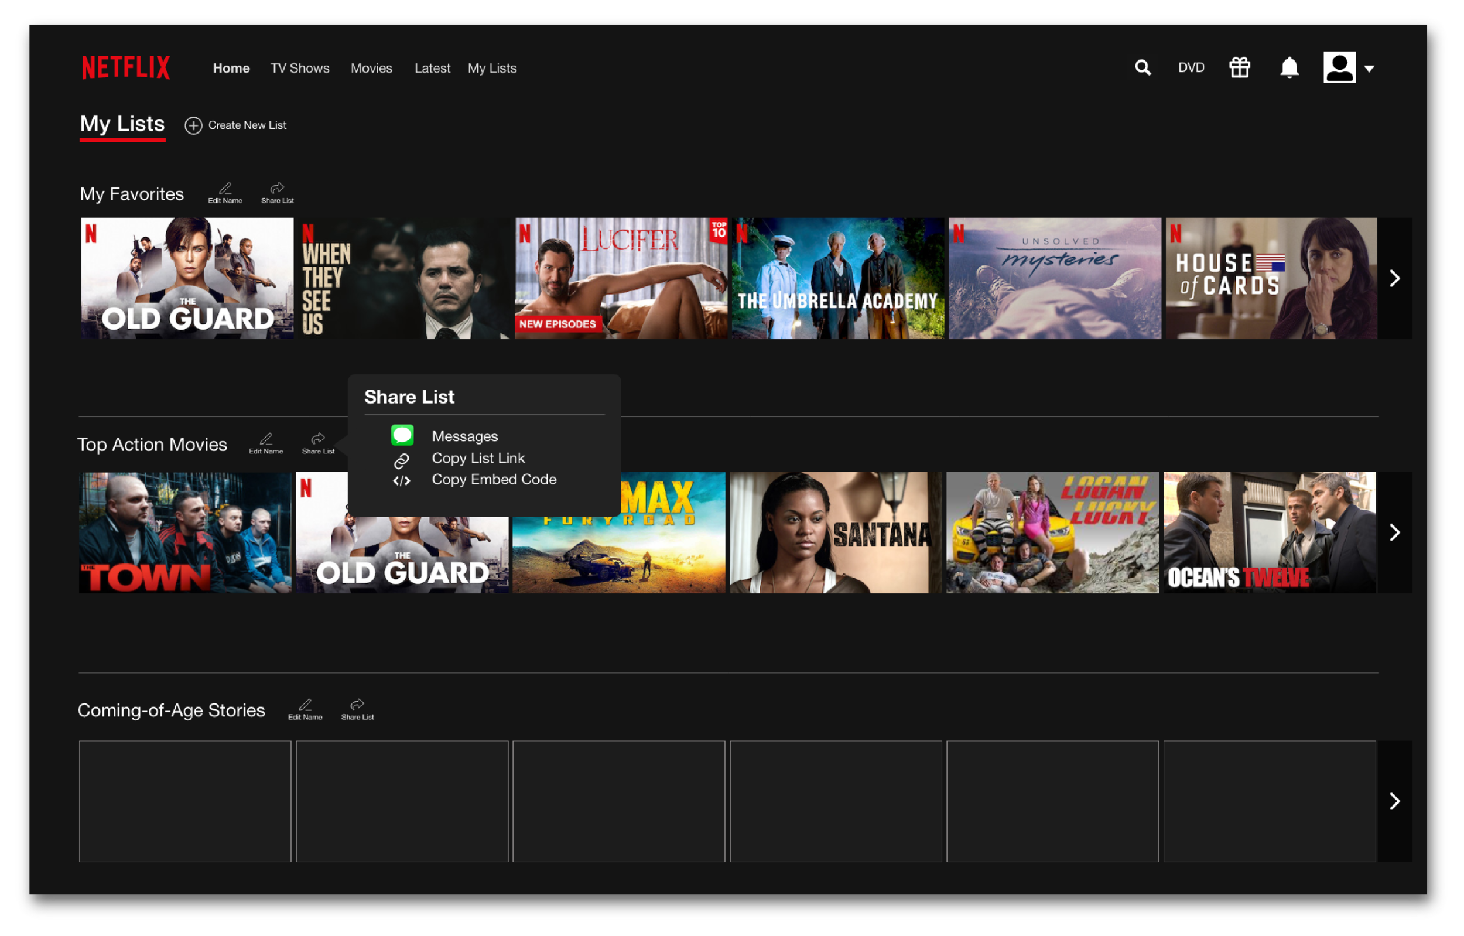Show next items in Coming-of-Age Stories row

1394,801
